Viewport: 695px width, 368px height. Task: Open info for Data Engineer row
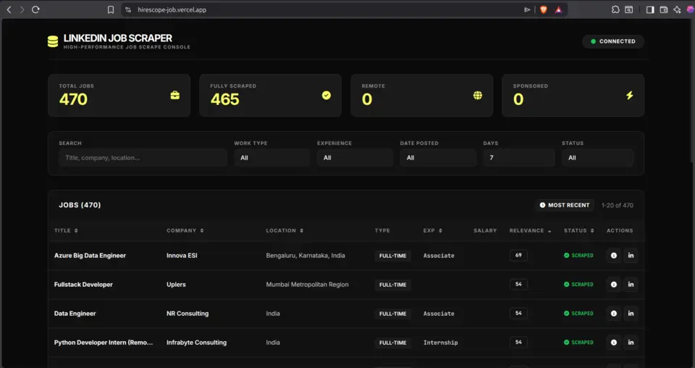(613, 313)
